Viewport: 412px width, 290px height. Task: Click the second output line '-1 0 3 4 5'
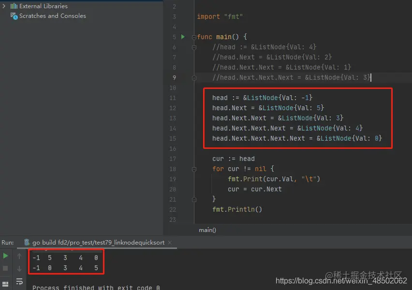65,268
